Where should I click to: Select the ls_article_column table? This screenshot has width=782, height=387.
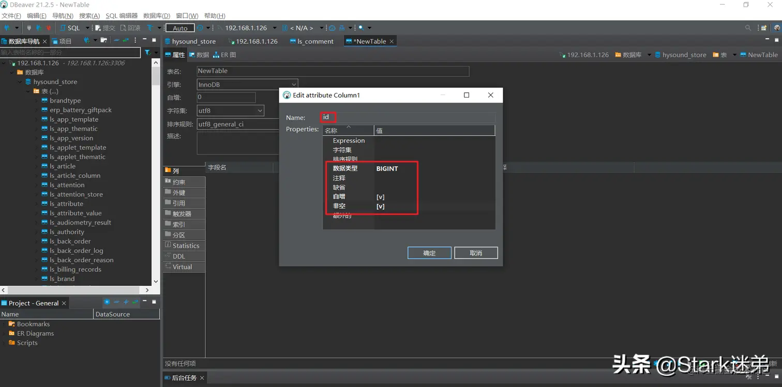(75, 175)
